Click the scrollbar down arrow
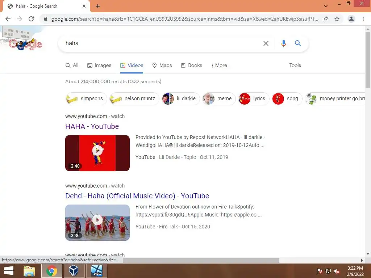 (368, 254)
